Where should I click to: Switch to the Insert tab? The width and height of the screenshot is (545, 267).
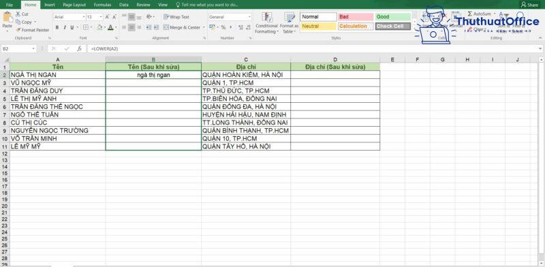tap(50, 5)
